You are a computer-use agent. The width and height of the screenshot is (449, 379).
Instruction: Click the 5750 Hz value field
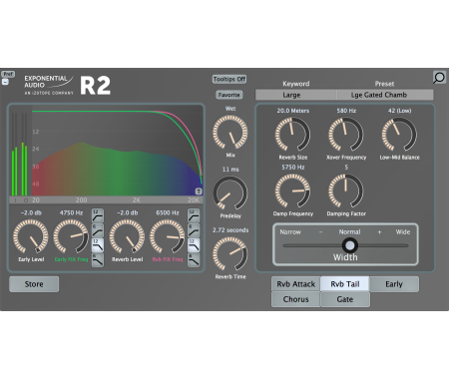tap(293, 168)
